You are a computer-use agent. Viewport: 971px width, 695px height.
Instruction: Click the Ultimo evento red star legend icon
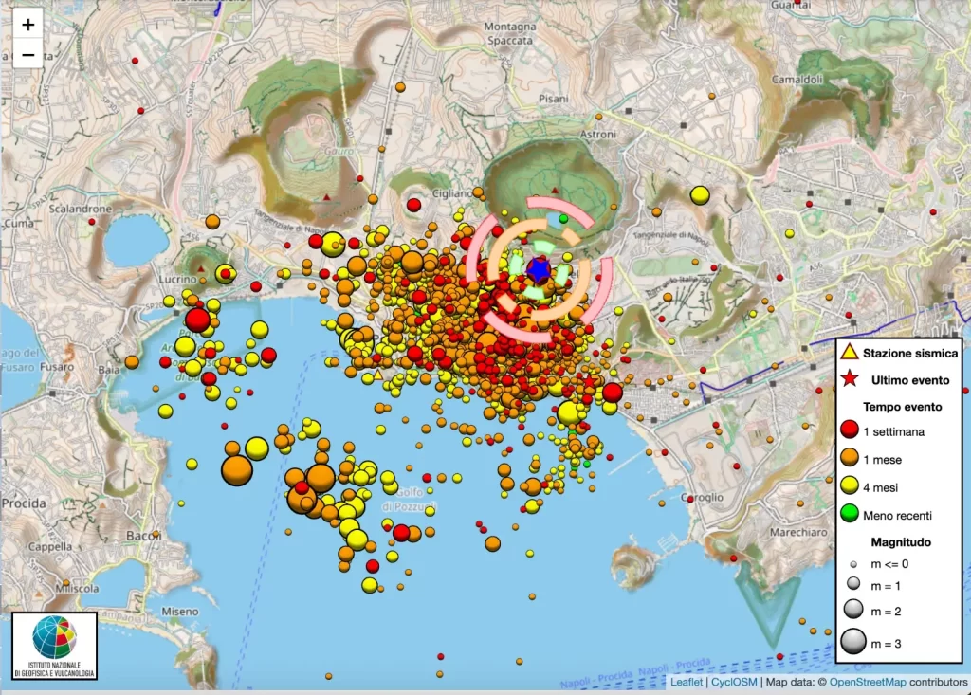[x=850, y=378]
